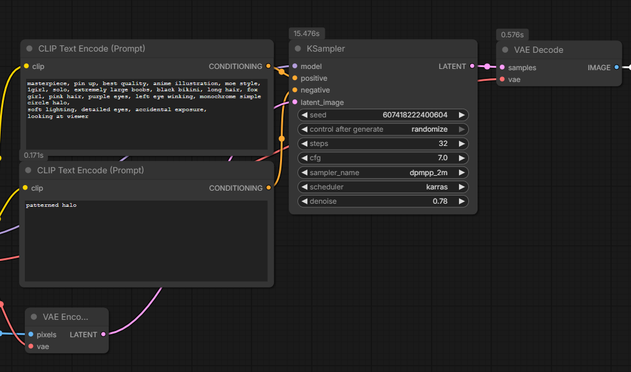Open the sampler_name dropdown showing dpmpp_2m
The image size is (631, 372).
point(383,173)
